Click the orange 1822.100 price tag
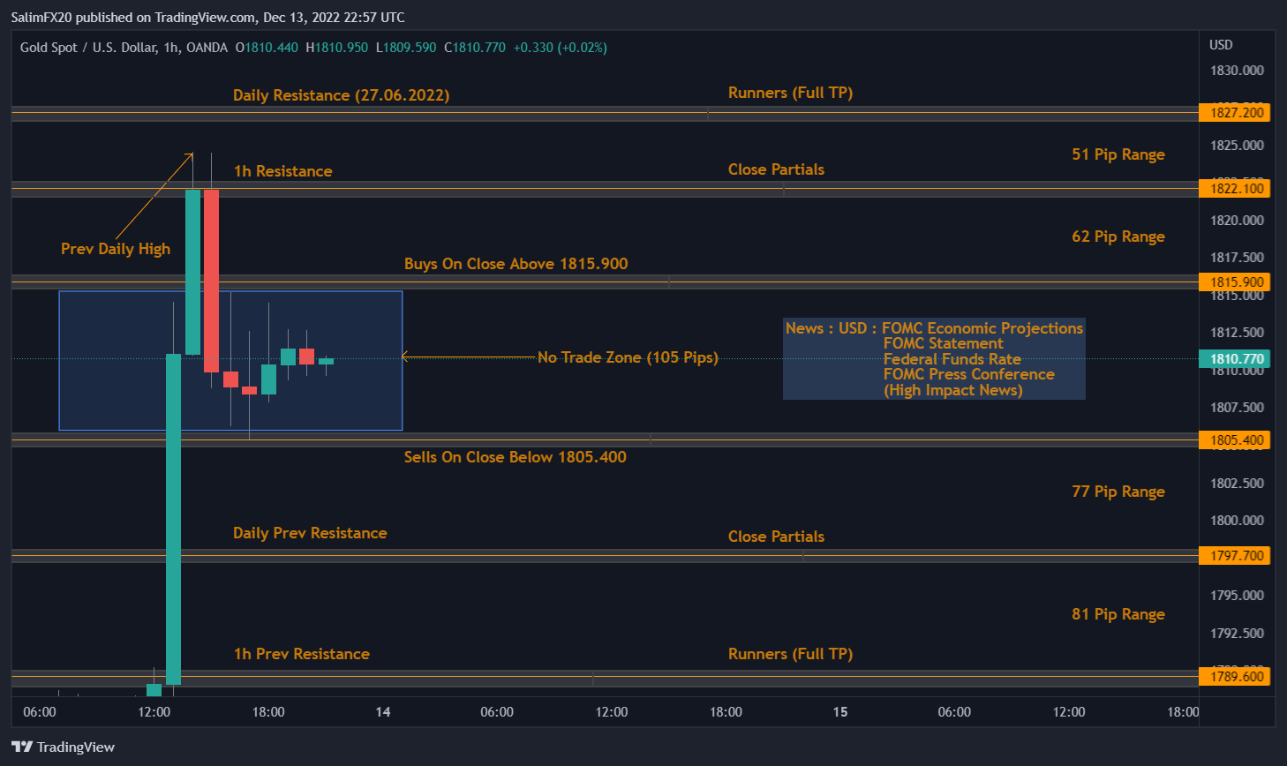Viewport: 1287px width, 766px height. click(x=1234, y=188)
